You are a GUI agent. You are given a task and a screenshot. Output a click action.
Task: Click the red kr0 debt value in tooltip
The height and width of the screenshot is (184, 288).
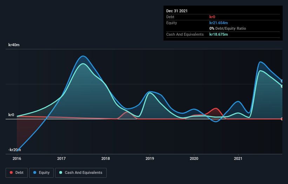pos(212,17)
